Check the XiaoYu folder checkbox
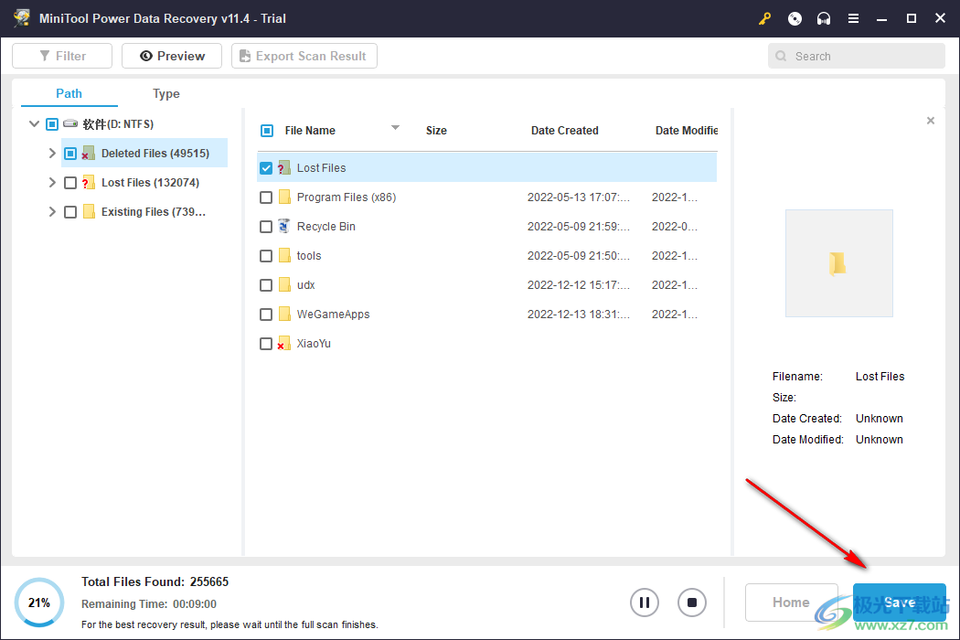Viewport: 960px width, 640px height. click(x=266, y=344)
